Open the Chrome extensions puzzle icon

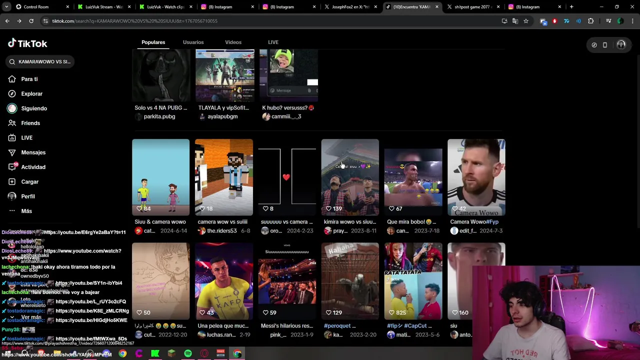coord(591,21)
